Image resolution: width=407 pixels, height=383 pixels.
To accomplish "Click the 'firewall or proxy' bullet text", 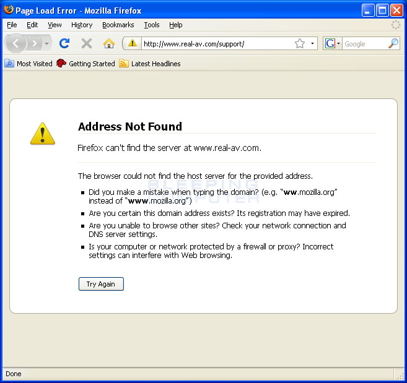I will 211,251.
